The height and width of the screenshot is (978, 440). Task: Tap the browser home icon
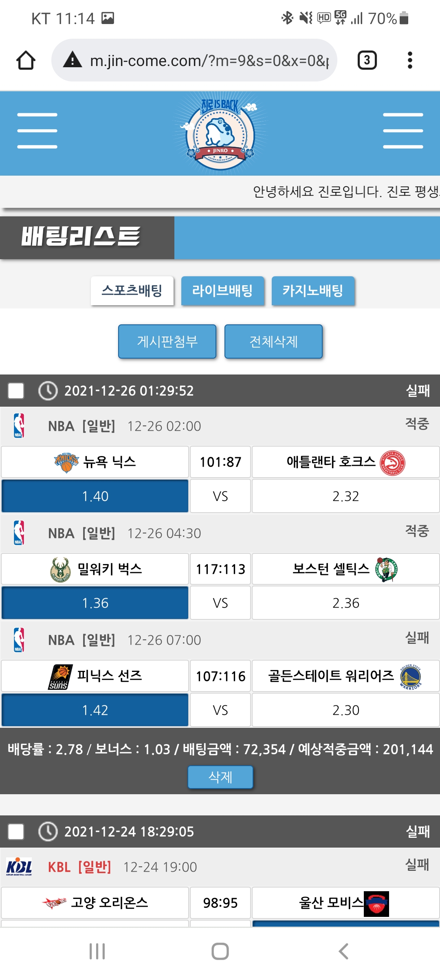pyautogui.click(x=26, y=60)
